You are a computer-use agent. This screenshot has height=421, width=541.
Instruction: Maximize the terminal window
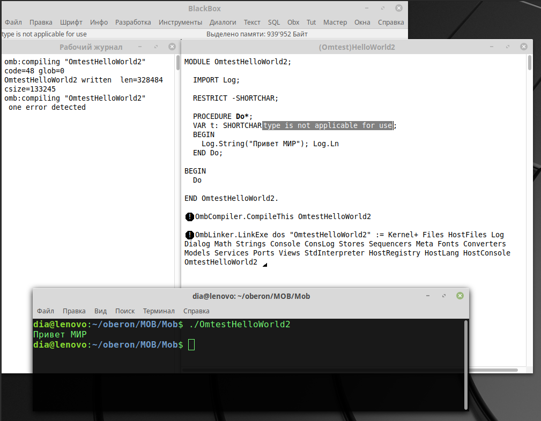click(x=443, y=296)
